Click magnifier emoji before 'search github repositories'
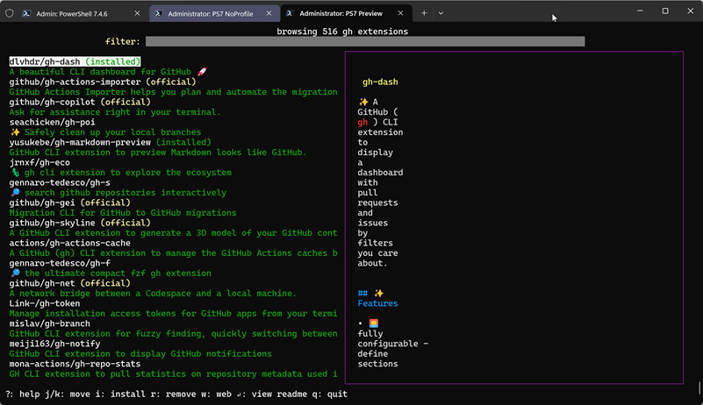 click(x=15, y=193)
